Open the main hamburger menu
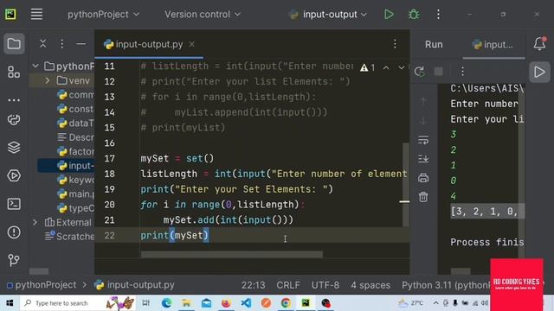 [36, 15]
